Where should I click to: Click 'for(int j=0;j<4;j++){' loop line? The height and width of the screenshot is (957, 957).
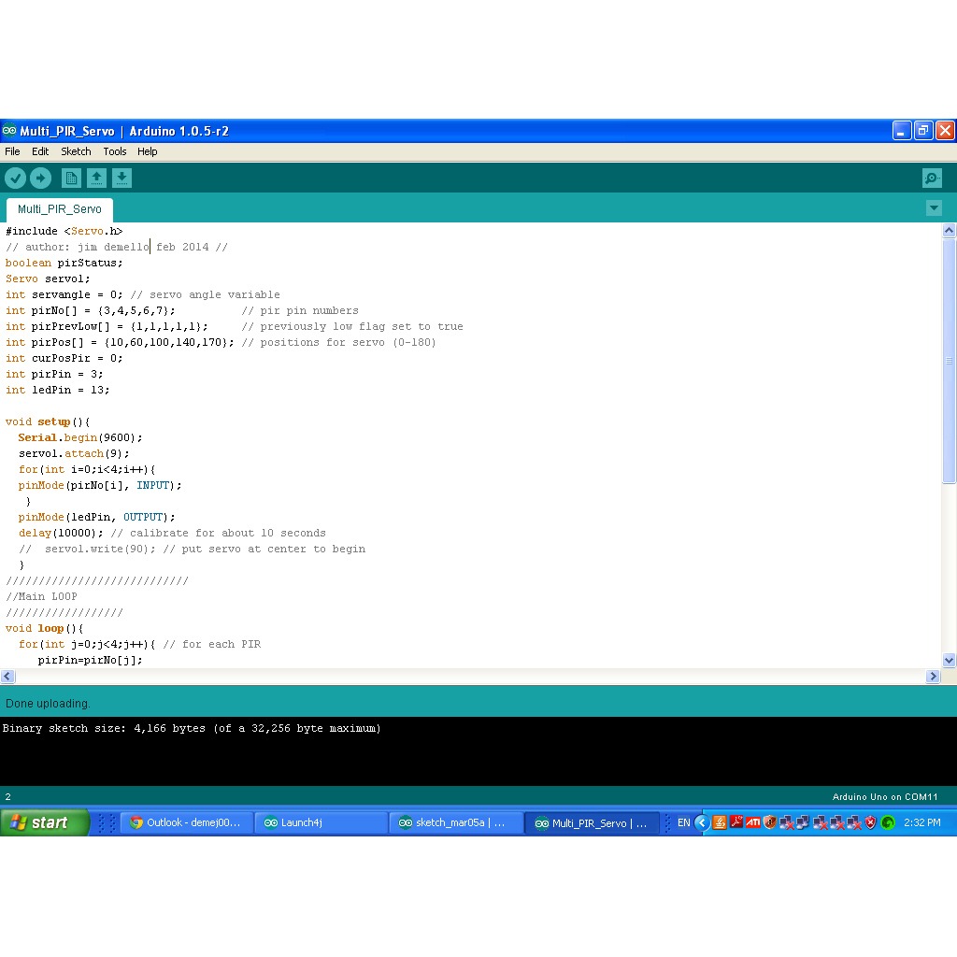[140, 644]
